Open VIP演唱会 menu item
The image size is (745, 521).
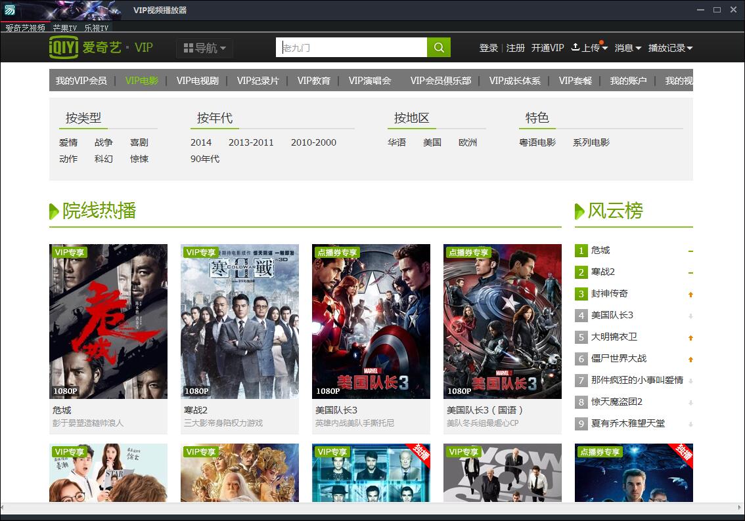pyautogui.click(x=370, y=81)
